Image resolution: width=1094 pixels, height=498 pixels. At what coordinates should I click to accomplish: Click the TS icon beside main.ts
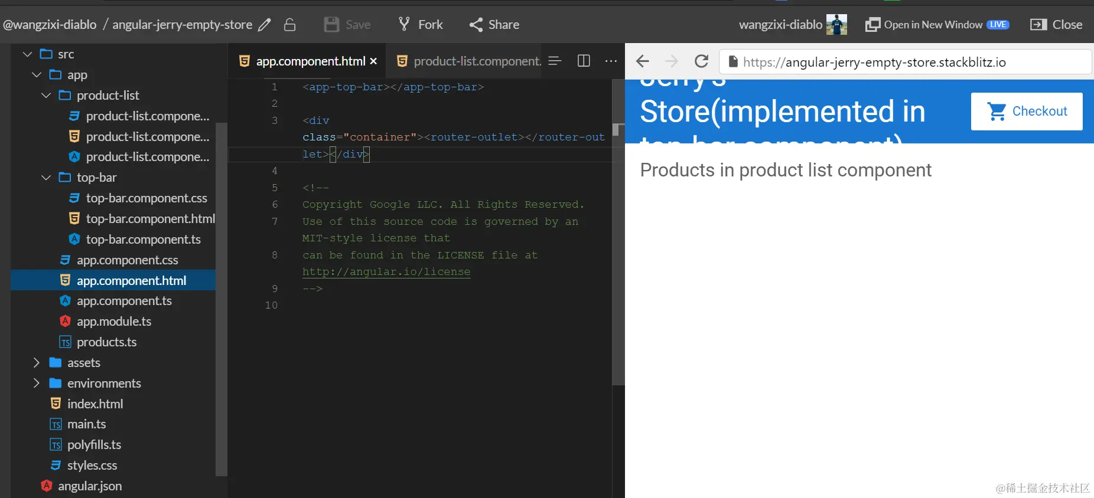click(x=56, y=424)
